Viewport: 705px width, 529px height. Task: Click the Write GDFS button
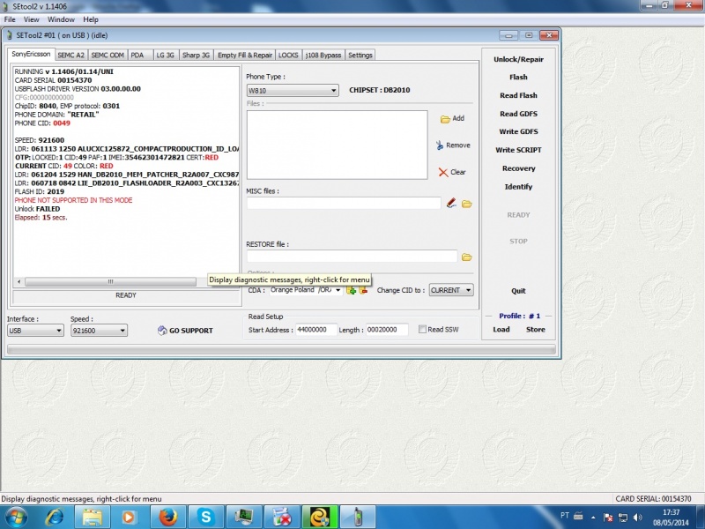[518, 131]
